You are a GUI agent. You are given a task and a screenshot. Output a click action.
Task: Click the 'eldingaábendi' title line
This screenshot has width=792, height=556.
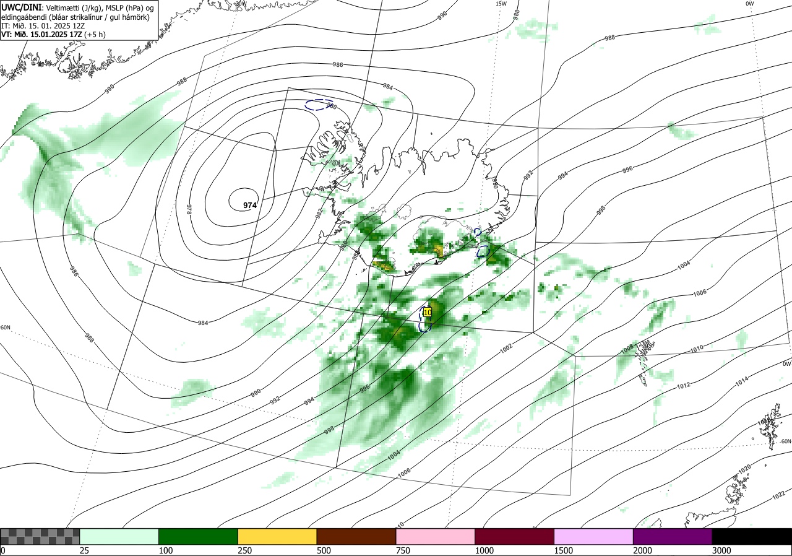pos(75,17)
